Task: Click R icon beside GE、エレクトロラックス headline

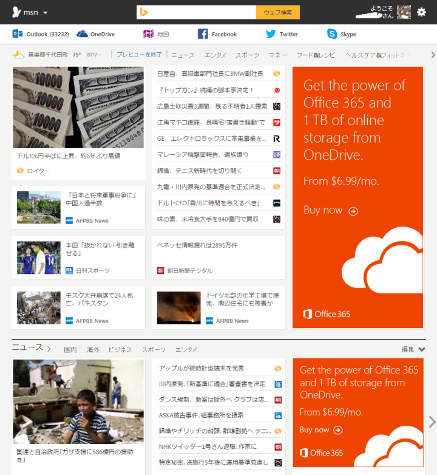Action: 277,138
